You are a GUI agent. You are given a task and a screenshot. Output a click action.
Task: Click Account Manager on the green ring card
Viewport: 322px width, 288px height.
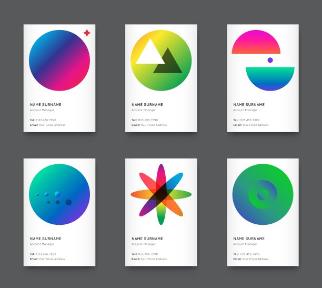tap(245, 244)
